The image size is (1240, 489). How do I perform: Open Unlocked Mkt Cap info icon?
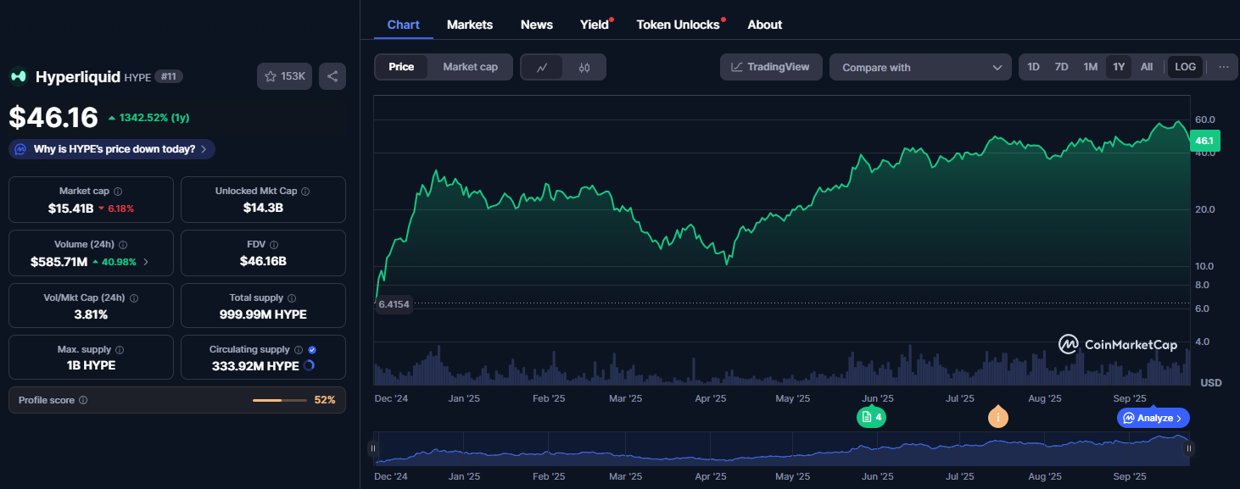click(x=305, y=192)
